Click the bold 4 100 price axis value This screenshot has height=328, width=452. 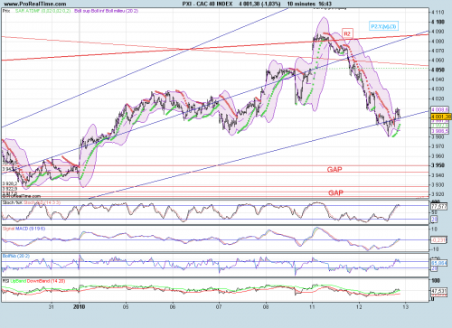coord(438,22)
